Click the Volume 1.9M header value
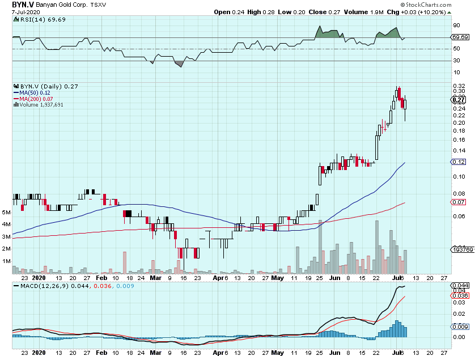 pos(363,12)
